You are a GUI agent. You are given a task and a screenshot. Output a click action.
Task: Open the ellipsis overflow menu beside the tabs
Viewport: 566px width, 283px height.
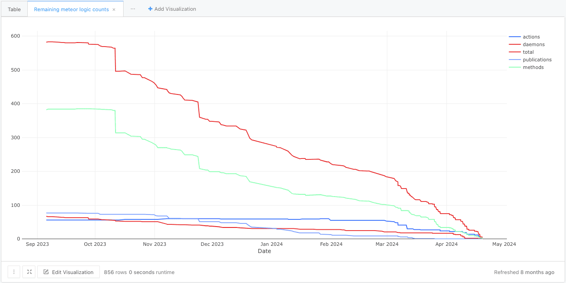click(x=133, y=9)
